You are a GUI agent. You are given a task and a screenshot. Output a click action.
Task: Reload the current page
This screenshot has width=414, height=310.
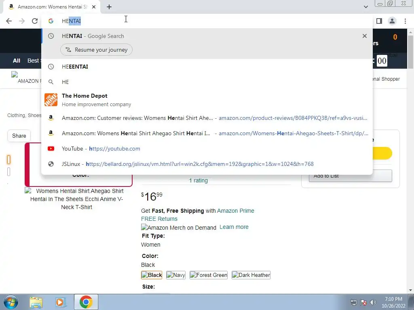tap(35, 21)
